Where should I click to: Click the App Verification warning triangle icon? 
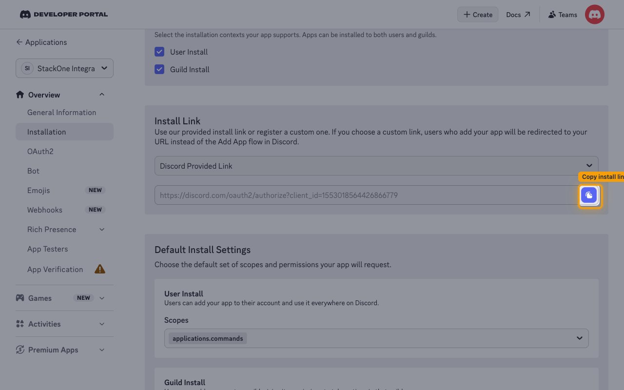pyautogui.click(x=100, y=269)
